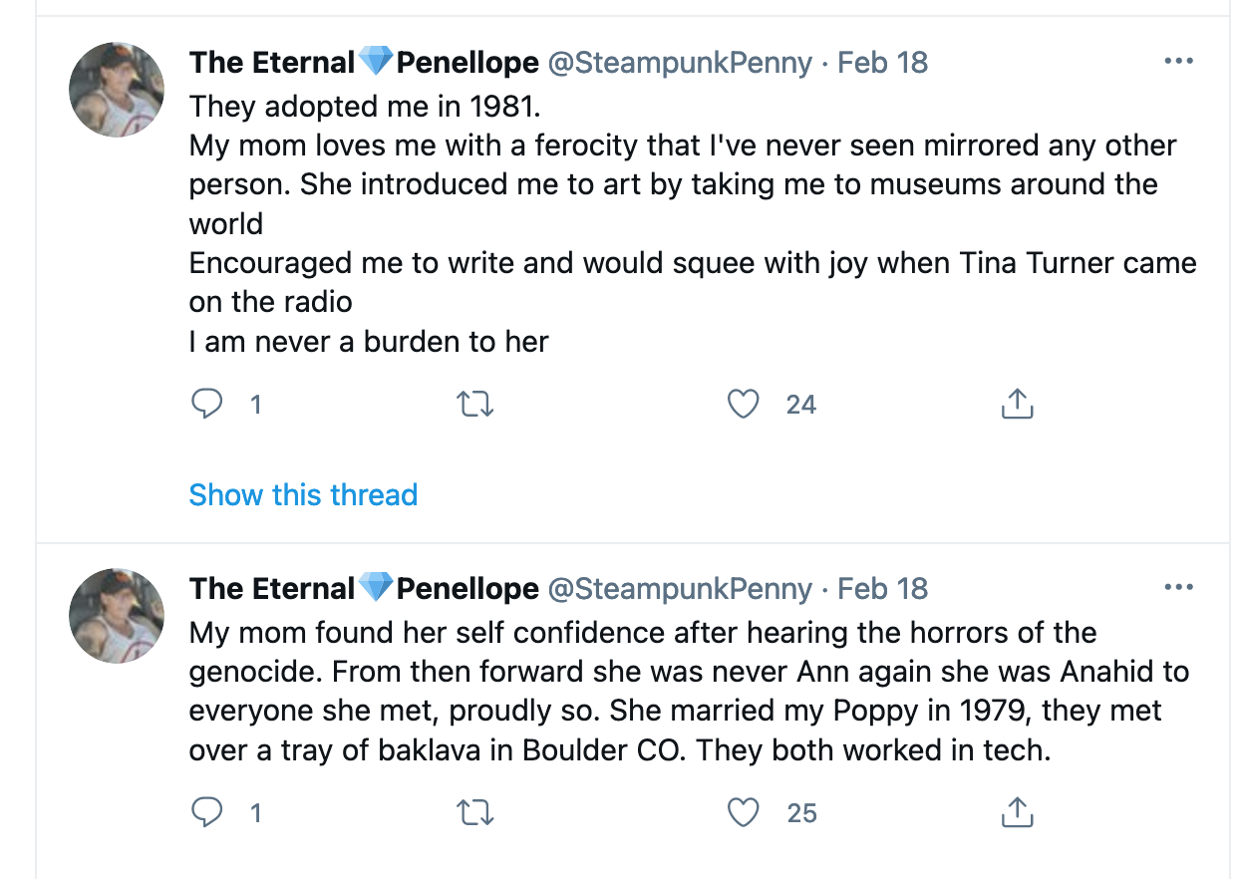The height and width of the screenshot is (879, 1244).
Task: Open more options on second tweet
Action: (x=1178, y=588)
